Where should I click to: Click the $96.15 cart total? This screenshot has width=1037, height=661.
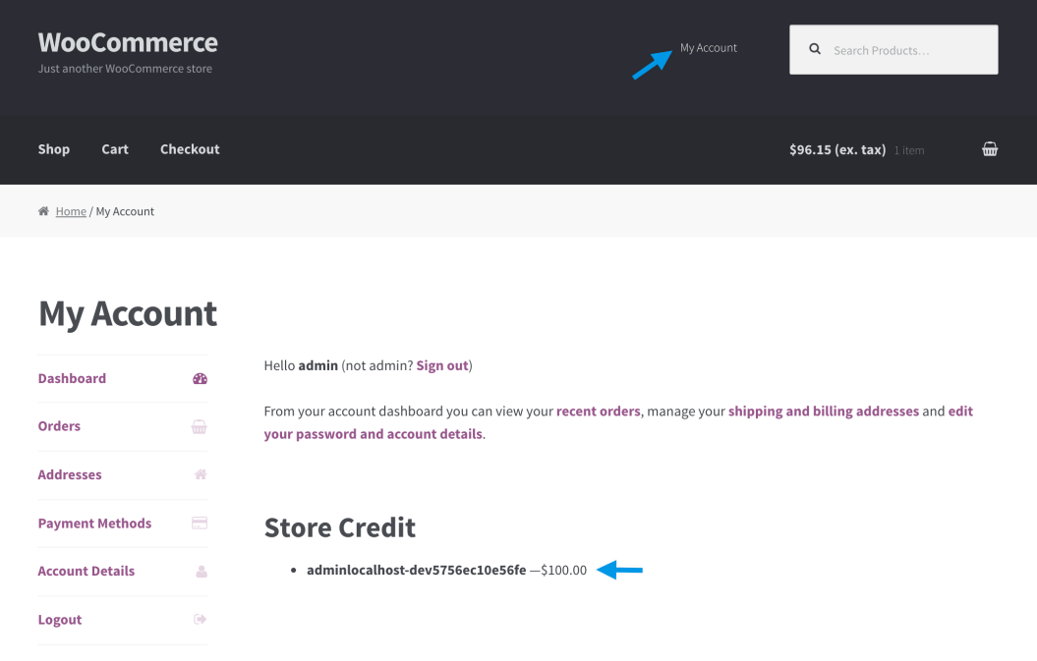click(x=836, y=149)
